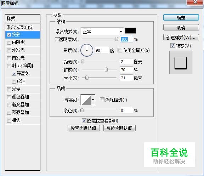The image size is (204, 176).
Task: Enable the 内阴影 checkbox
Action: [9, 42]
